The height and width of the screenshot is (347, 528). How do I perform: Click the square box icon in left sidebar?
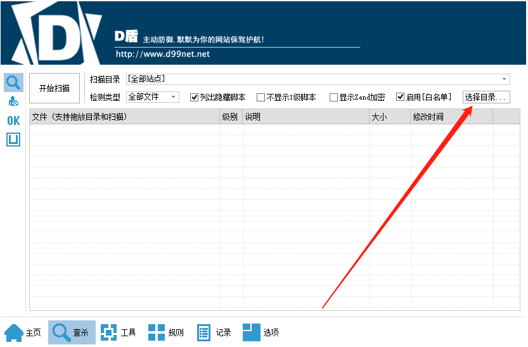(x=13, y=140)
